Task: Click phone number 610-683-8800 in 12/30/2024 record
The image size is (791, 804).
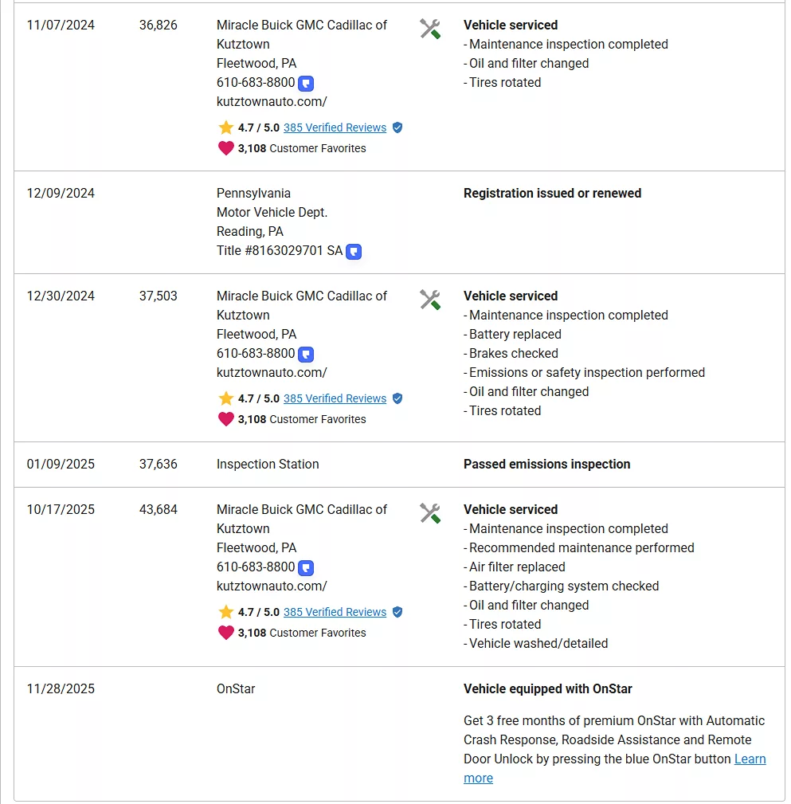Action: (x=256, y=353)
